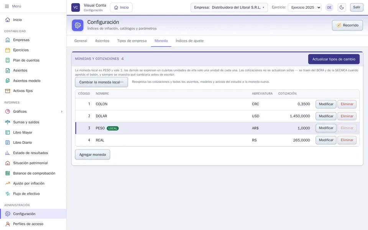Toggle dark mode with the moon icon
This screenshot has height=230, width=368.
pos(342,7)
